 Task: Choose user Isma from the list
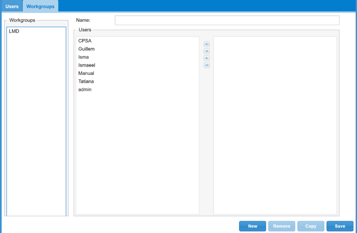tap(137, 57)
